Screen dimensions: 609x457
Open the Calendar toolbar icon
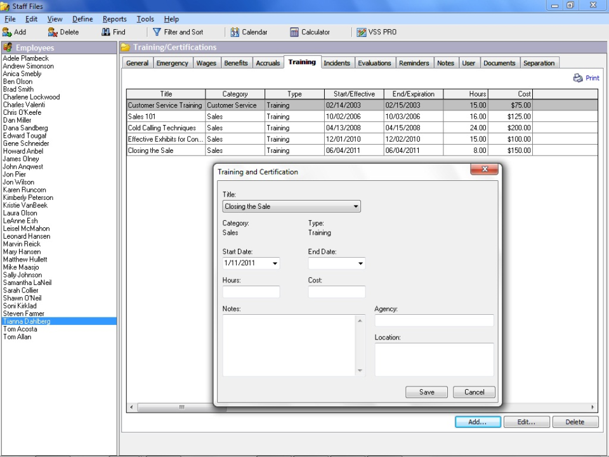[235, 32]
